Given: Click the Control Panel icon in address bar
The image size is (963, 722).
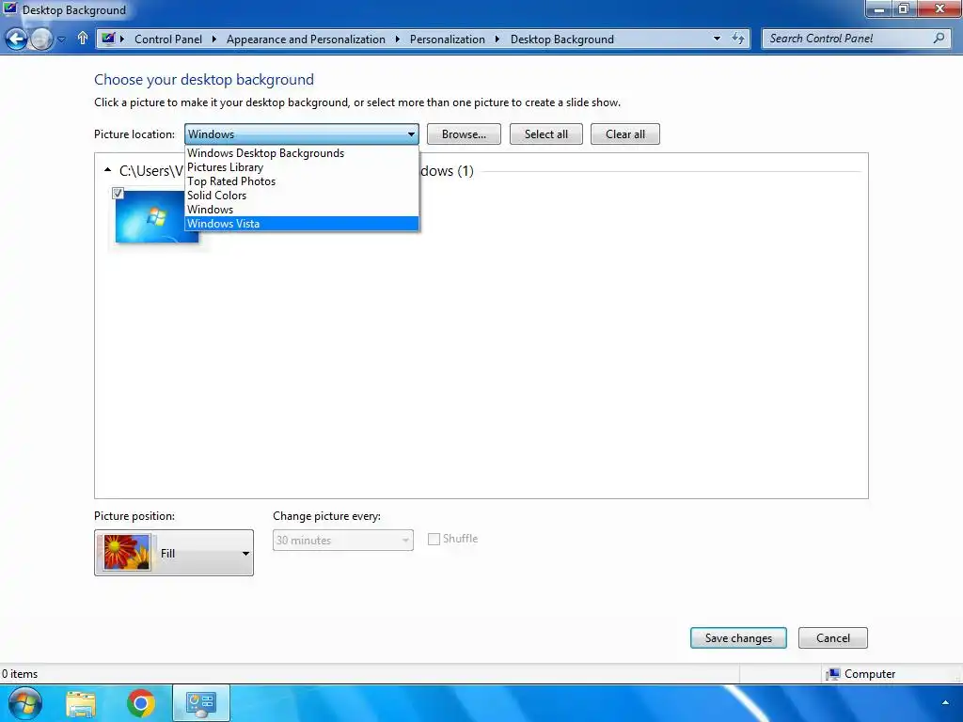Looking at the screenshot, I should pyautogui.click(x=108, y=39).
